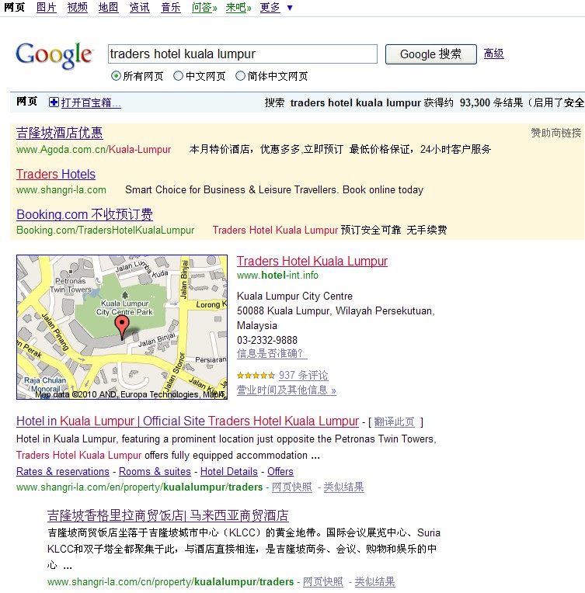Switch to the 资讯 tab
This screenshot has height=593, width=585.
point(139,7)
